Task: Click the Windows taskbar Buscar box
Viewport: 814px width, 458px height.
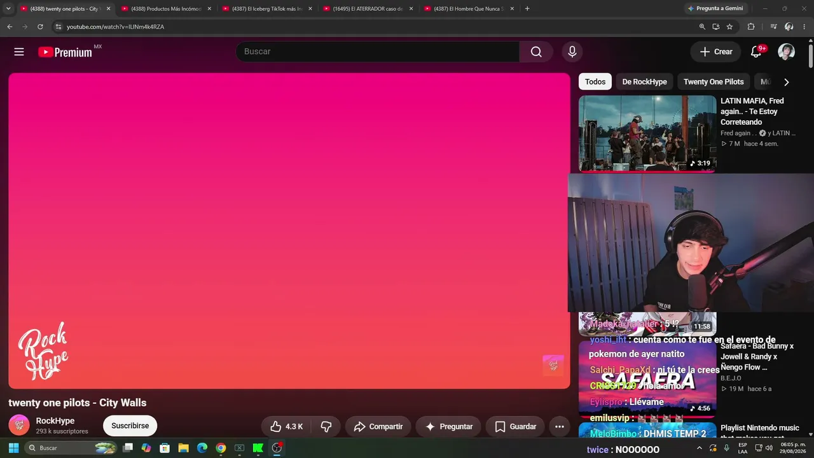Action: tap(71, 448)
